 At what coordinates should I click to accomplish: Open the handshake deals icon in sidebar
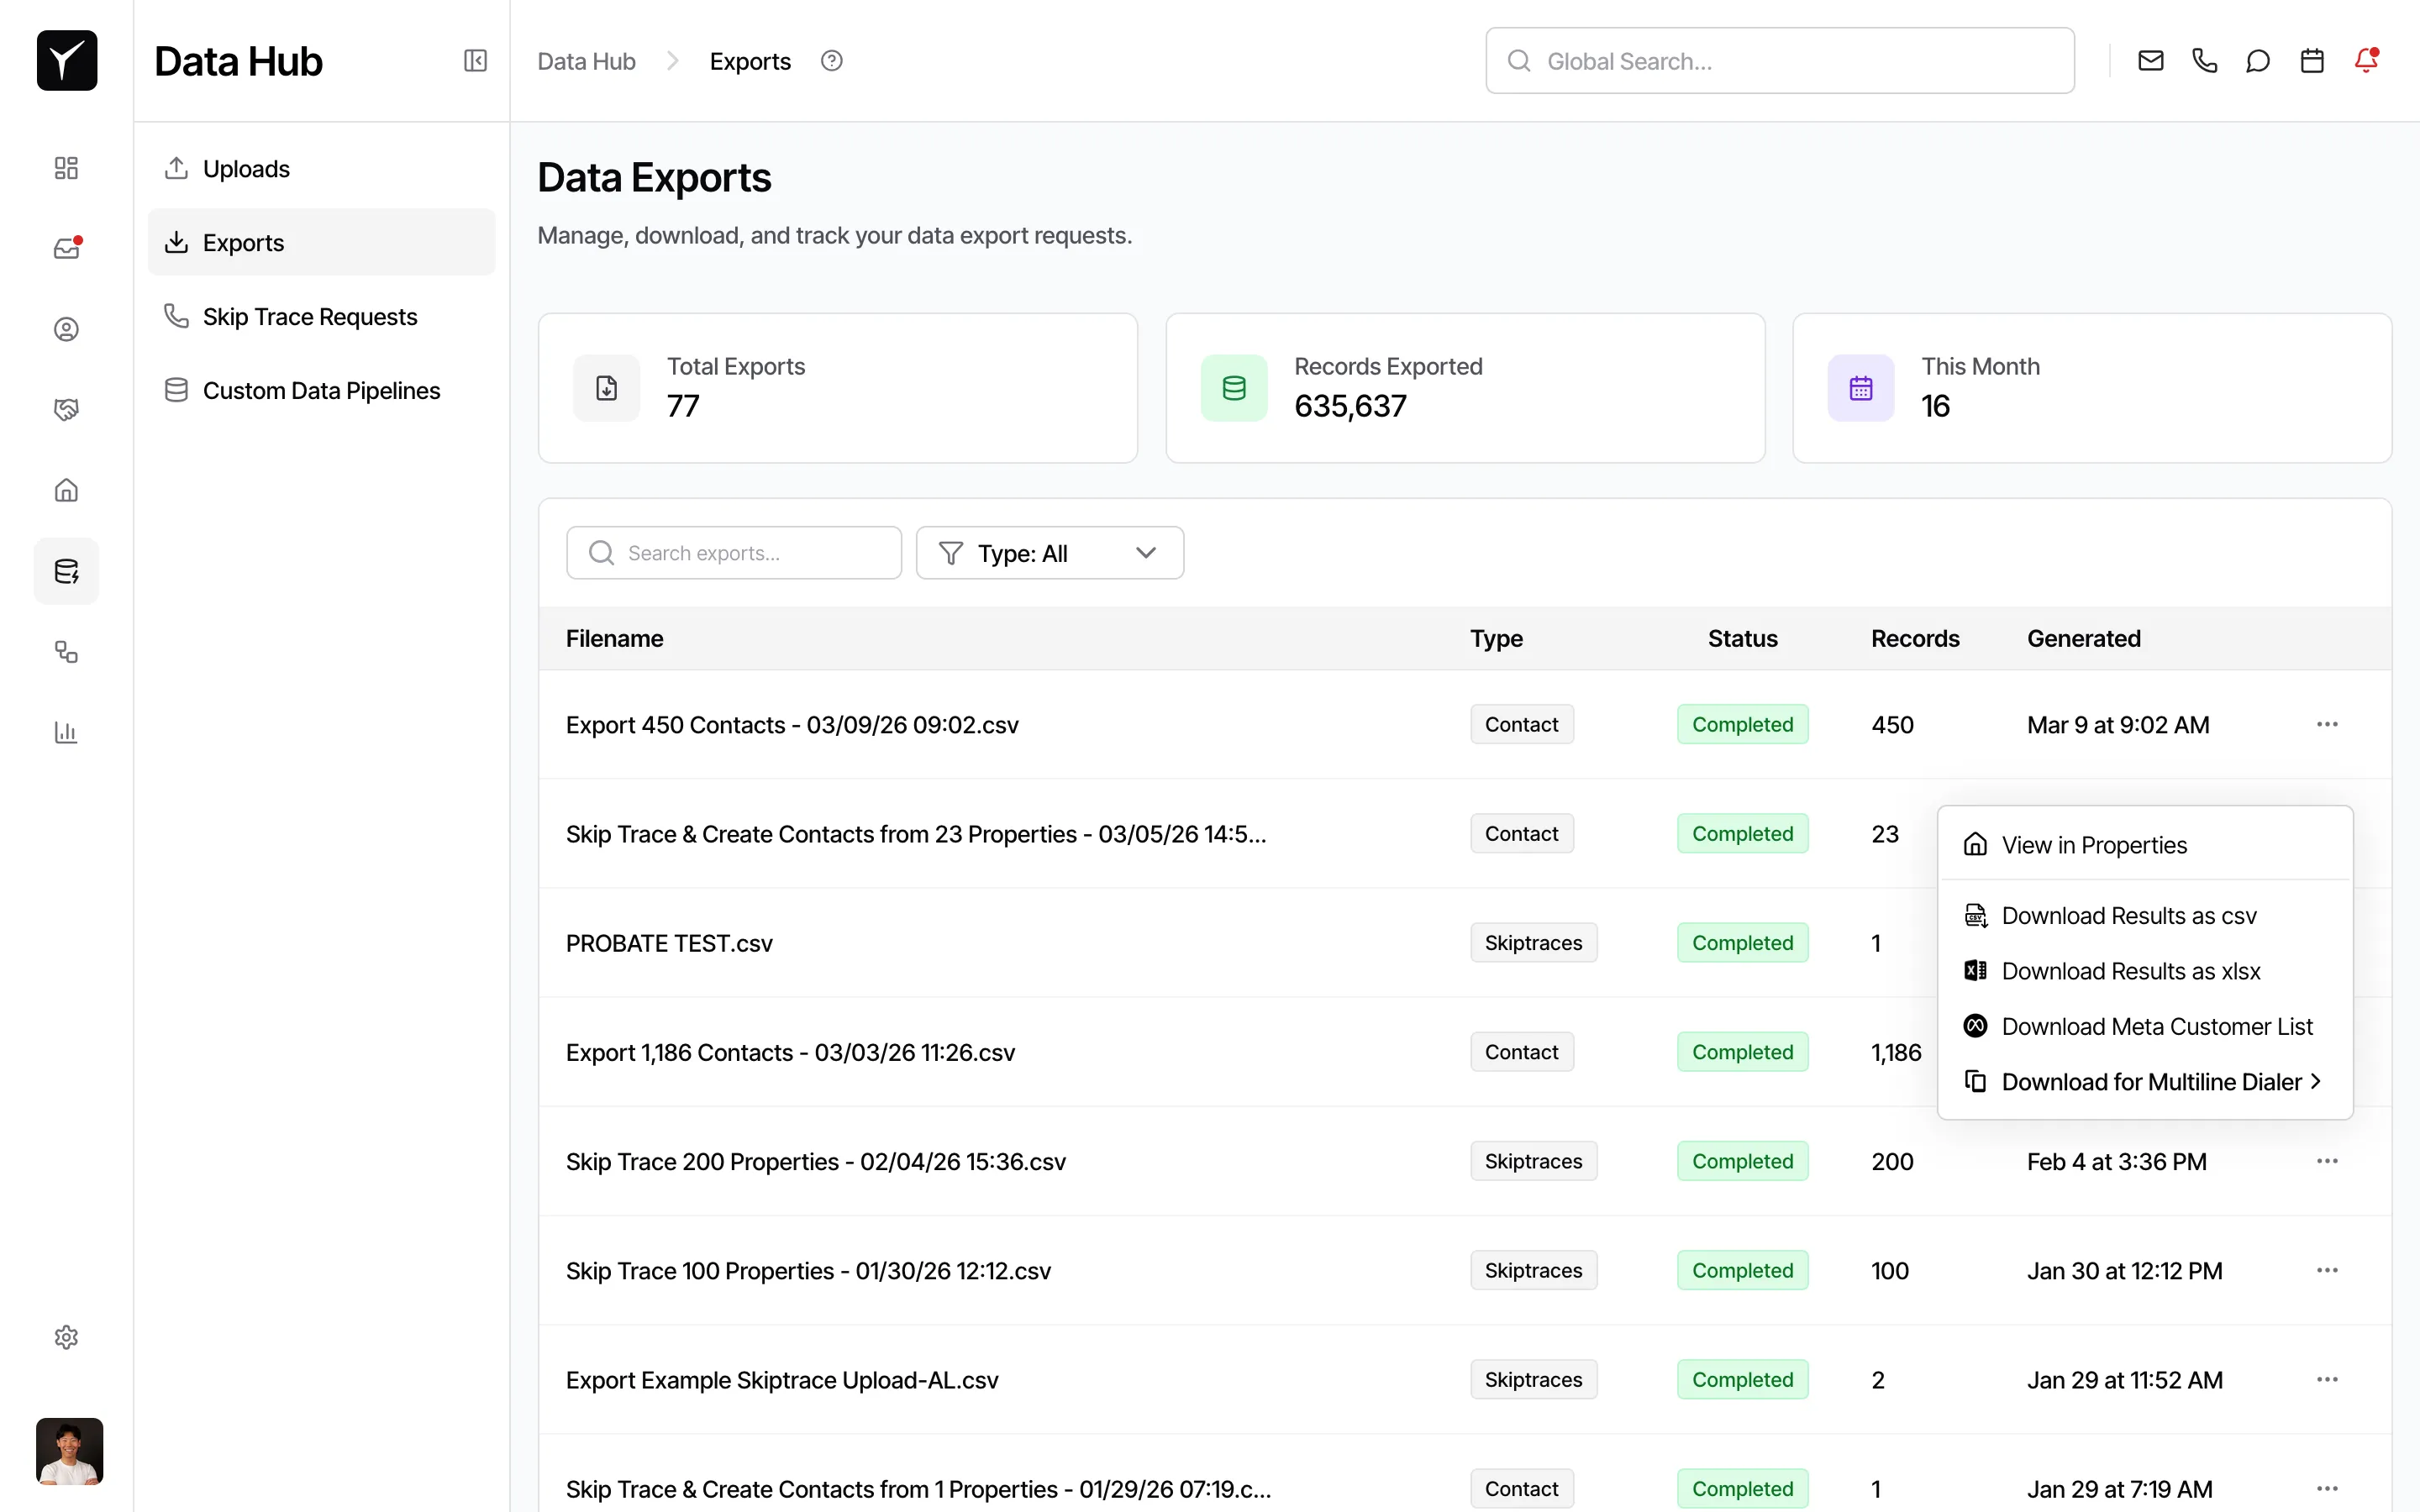point(66,409)
